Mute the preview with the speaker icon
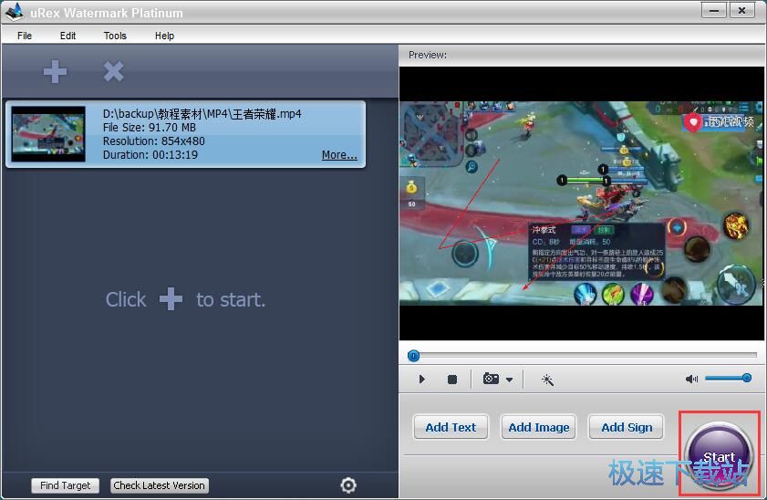 tap(691, 379)
